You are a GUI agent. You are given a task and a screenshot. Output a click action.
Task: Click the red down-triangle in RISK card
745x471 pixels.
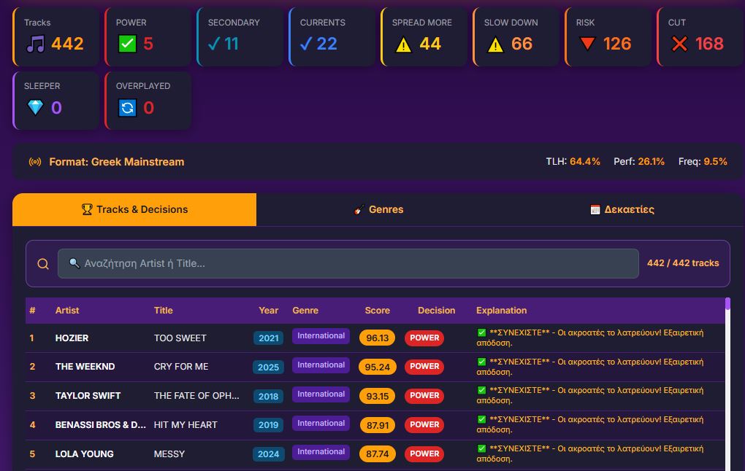588,44
